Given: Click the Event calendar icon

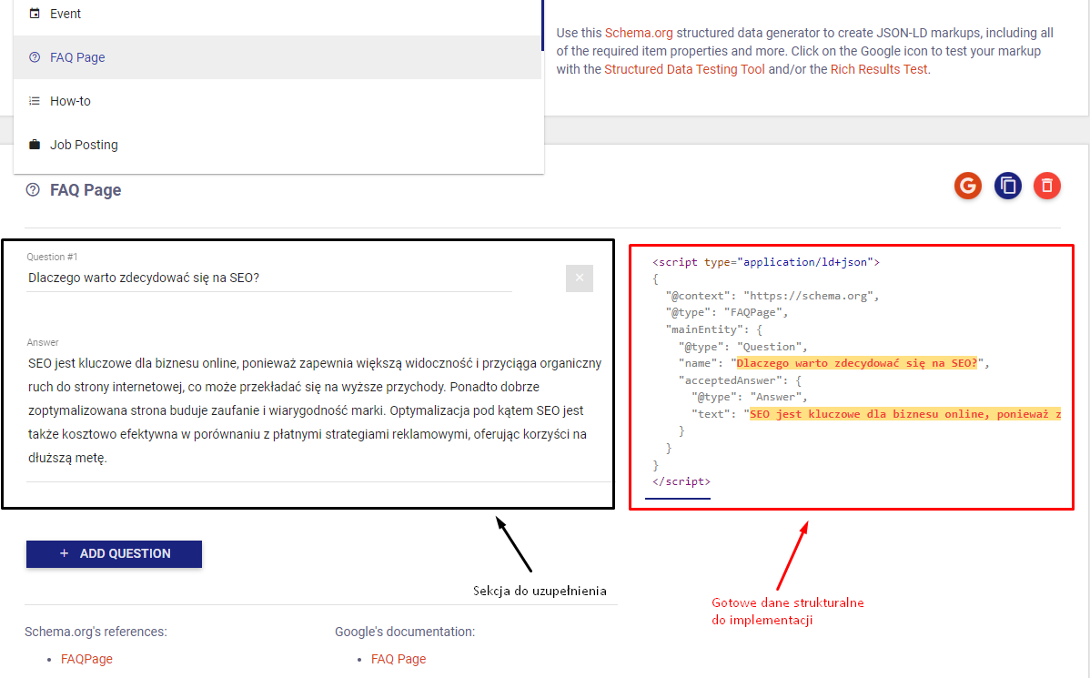Looking at the screenshot, I should click(34, 14).
